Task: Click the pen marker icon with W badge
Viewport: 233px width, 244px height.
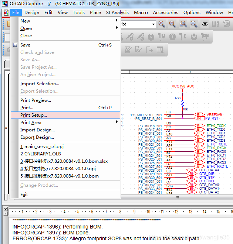Action: [141, 37]
